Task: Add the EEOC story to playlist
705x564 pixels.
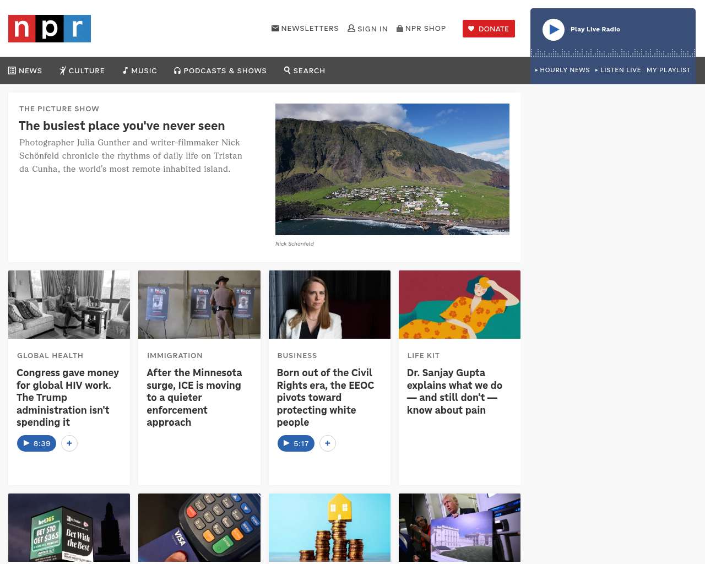Action: click(x=328, y=443)
